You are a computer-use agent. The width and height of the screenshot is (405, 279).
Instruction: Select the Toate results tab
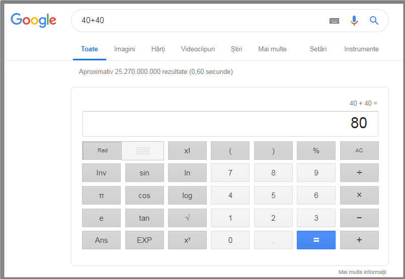(x=90, y=49)
